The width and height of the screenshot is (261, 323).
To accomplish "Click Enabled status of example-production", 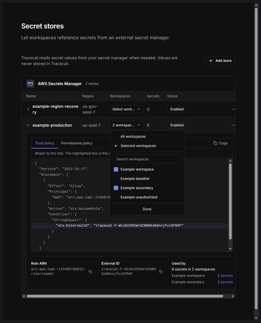I will click(177, 125).
